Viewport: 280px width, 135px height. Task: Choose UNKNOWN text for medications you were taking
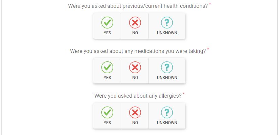(167, 78)
